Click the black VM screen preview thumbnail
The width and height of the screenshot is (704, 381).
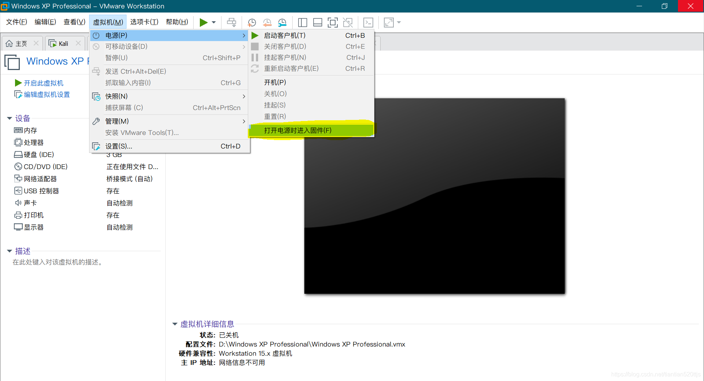434,196
